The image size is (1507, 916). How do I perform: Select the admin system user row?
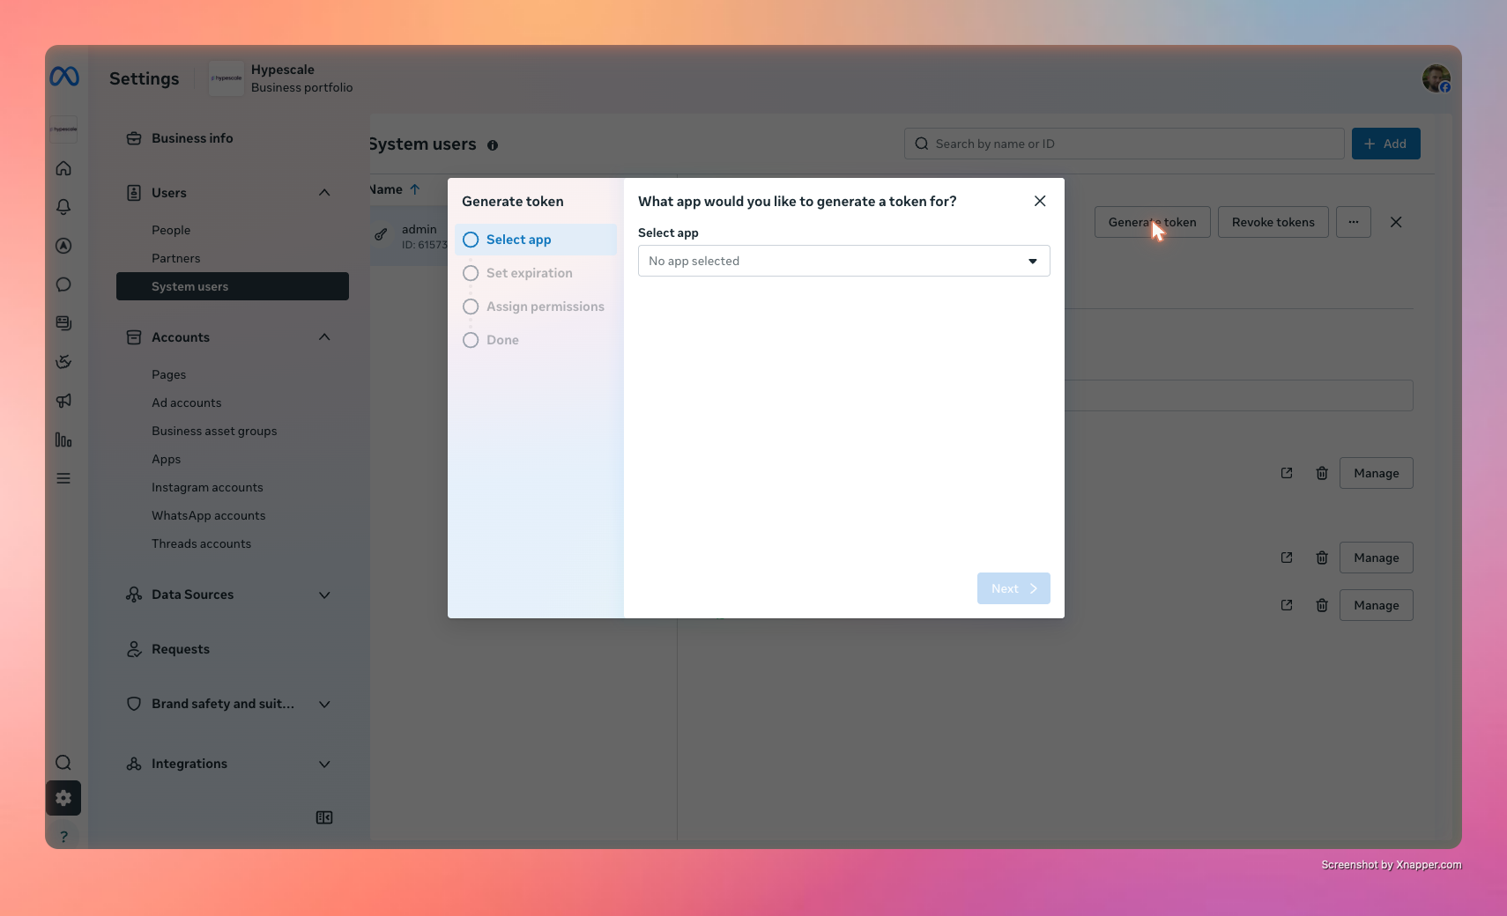[x=409, y=236]
